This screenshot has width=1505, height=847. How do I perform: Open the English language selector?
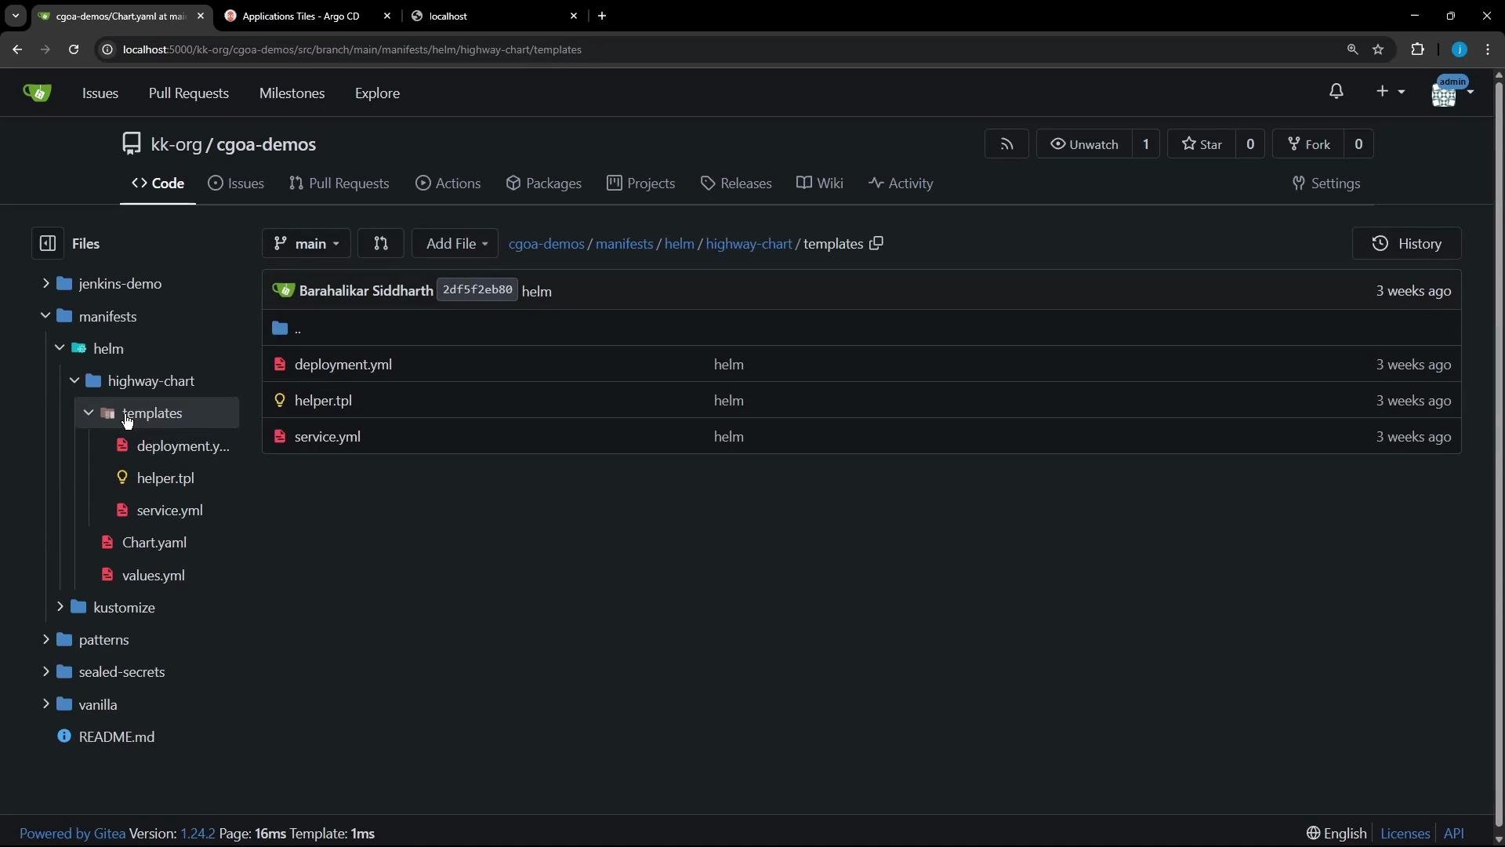[x=1336, y=833]
